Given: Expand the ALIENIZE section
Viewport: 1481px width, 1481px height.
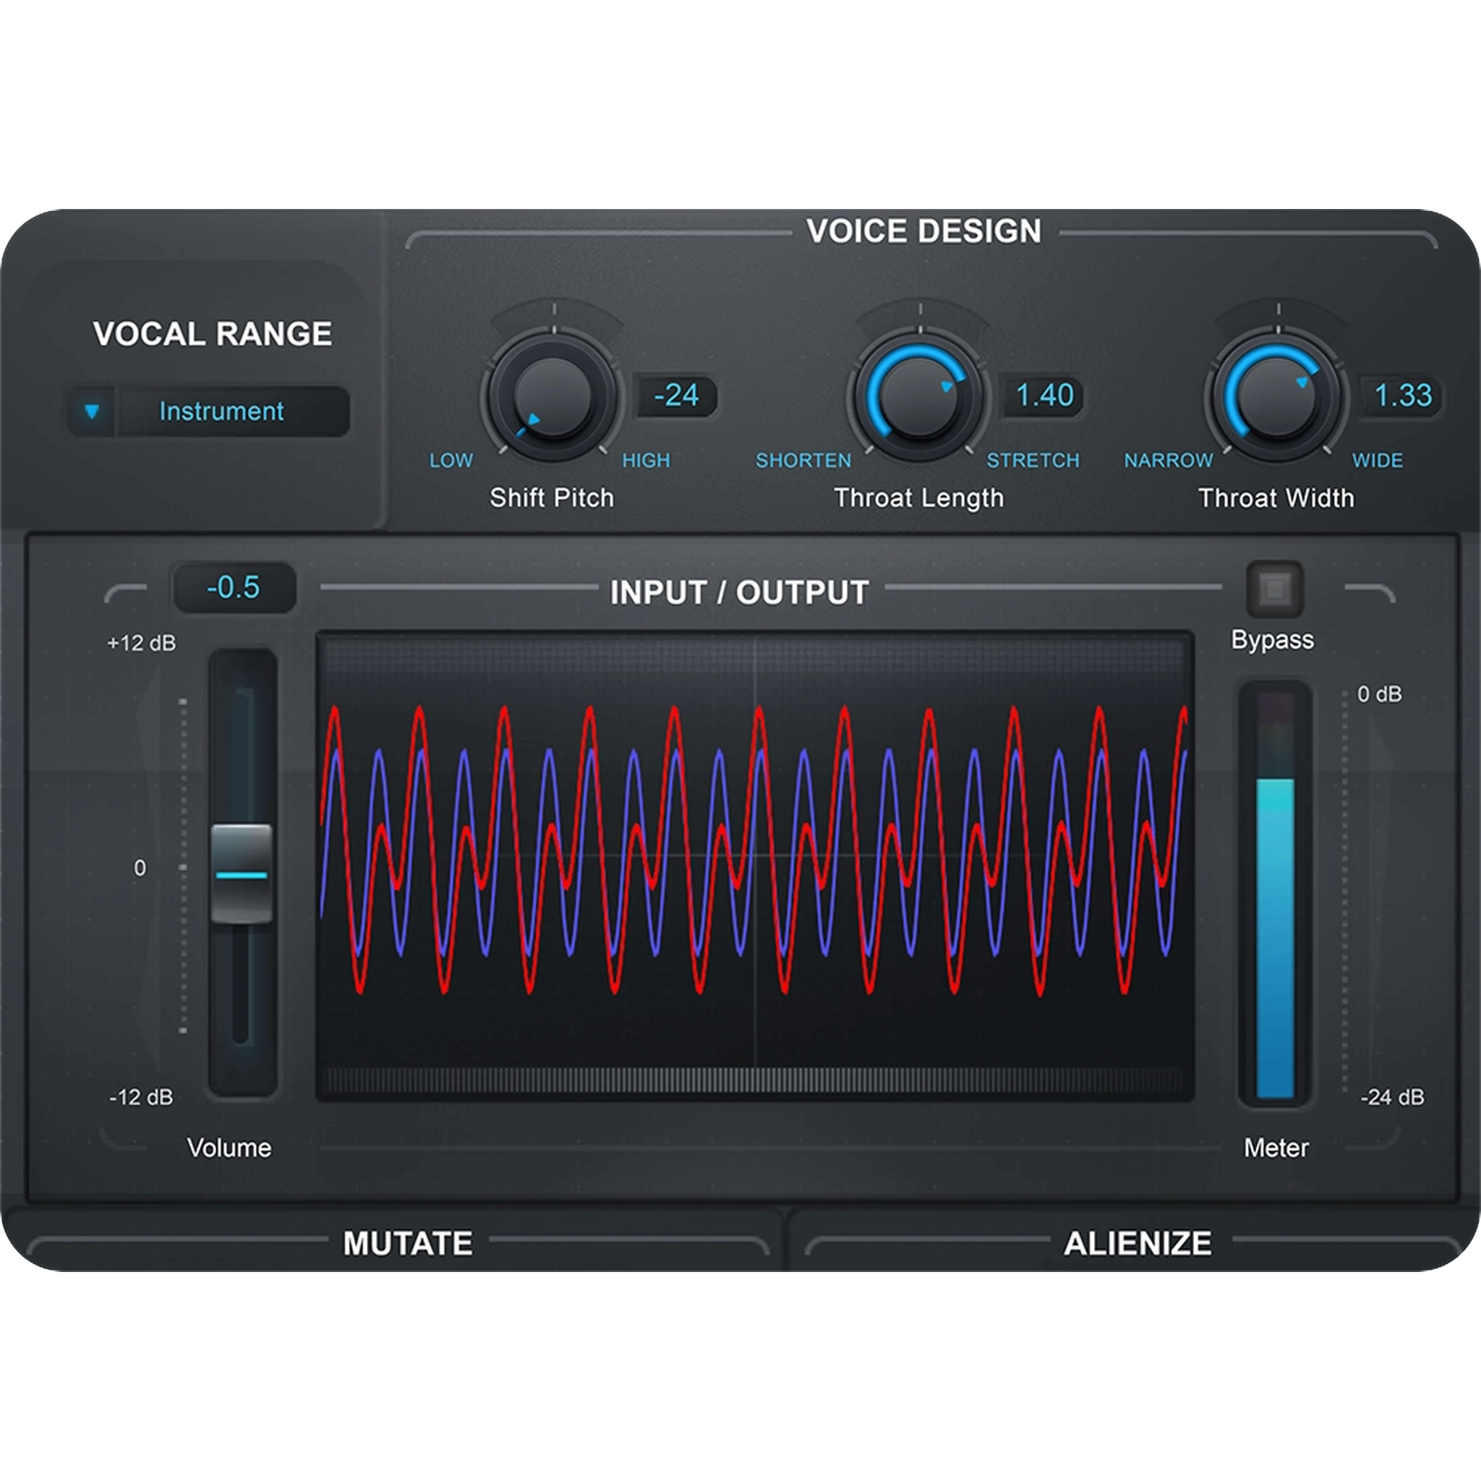Looking at the screenshot, I should [1137, 1243].
